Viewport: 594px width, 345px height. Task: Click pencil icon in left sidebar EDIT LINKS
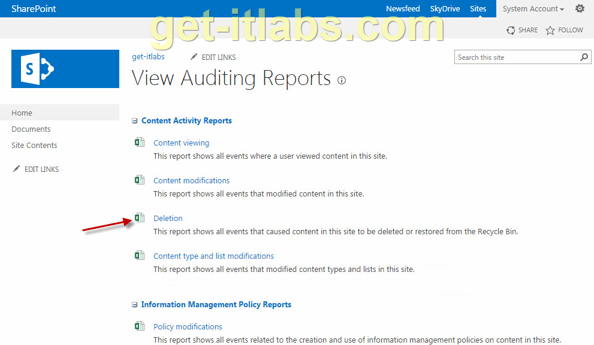[16, 169]
